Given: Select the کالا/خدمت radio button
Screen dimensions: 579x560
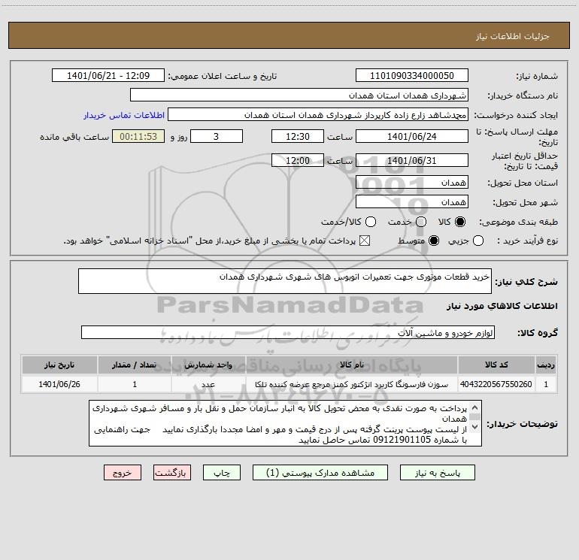Looking at the screenshot, I should tap(371, 222).
